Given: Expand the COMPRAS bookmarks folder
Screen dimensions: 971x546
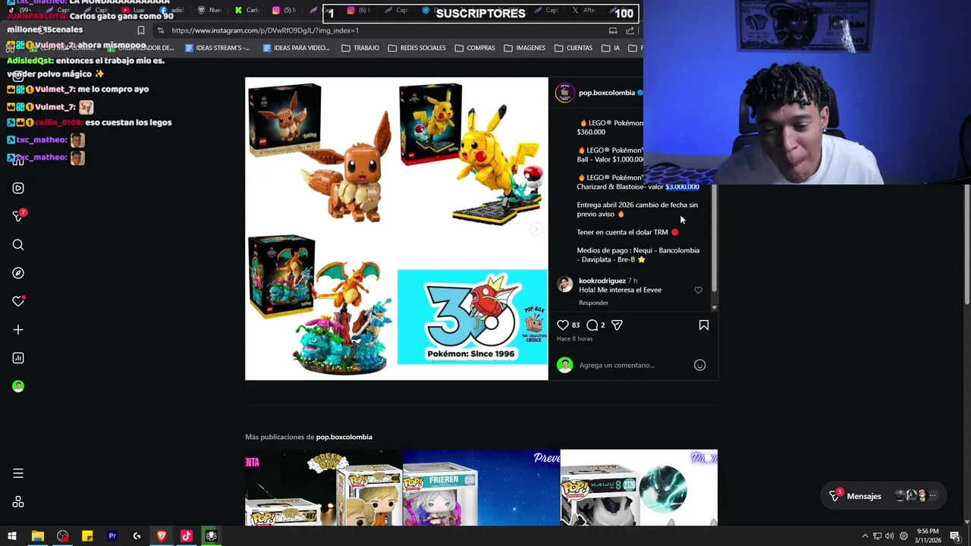Looking at the screenshot, I should coord(475,48).
